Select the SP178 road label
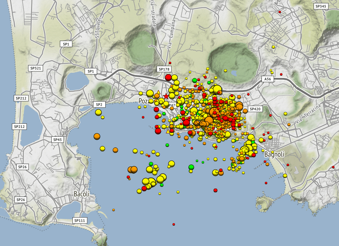 164,69
